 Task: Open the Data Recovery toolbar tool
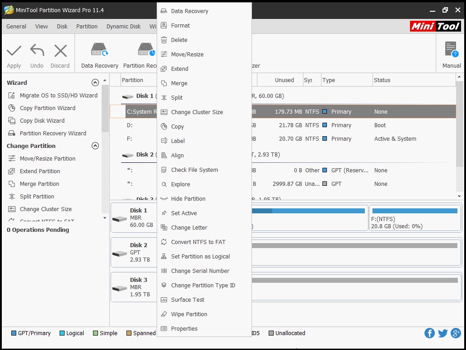click(x=99, y=50)
